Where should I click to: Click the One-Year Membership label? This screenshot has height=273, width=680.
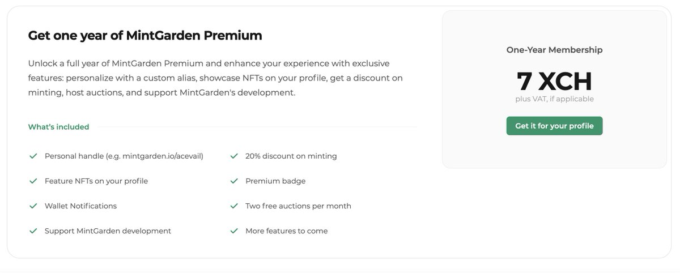pos(554,50)
